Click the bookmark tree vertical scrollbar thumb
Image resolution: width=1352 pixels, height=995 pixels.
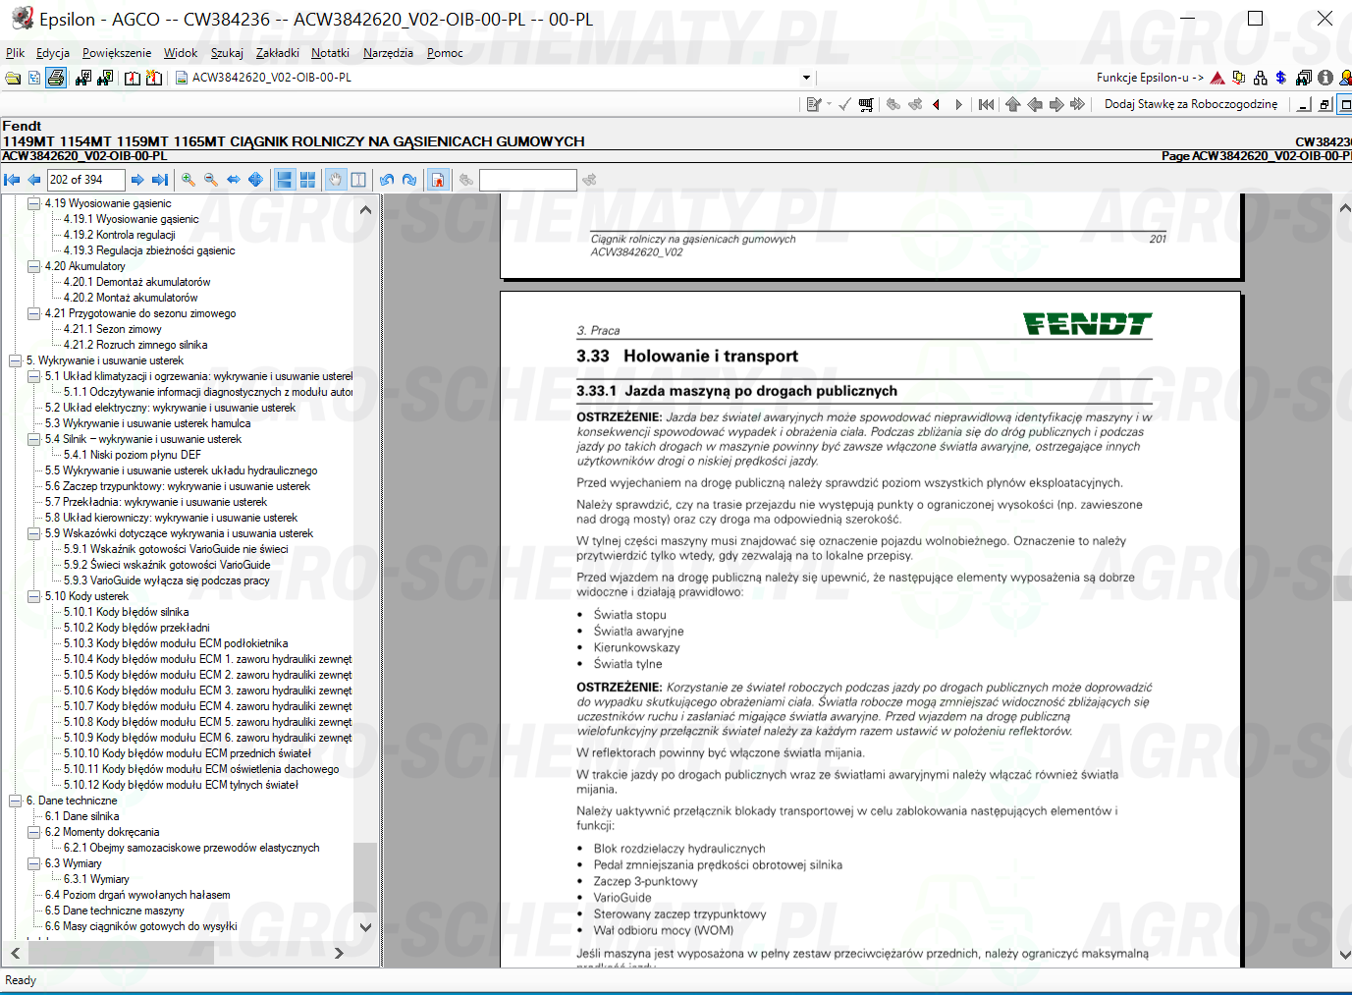(365, 877)
